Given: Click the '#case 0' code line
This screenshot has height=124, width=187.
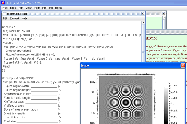Looking at the screenshot, I should click(x=8, y=43).
